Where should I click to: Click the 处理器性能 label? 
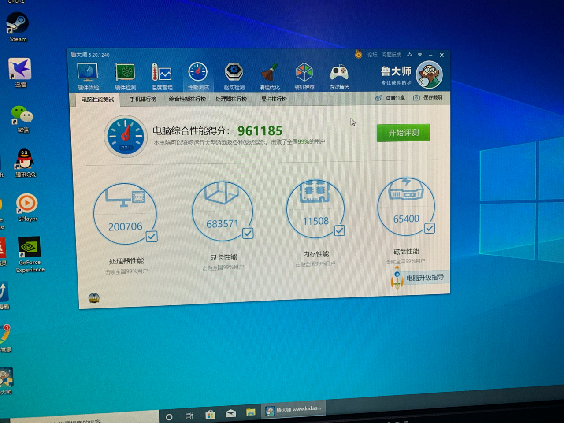click(126, 261)
